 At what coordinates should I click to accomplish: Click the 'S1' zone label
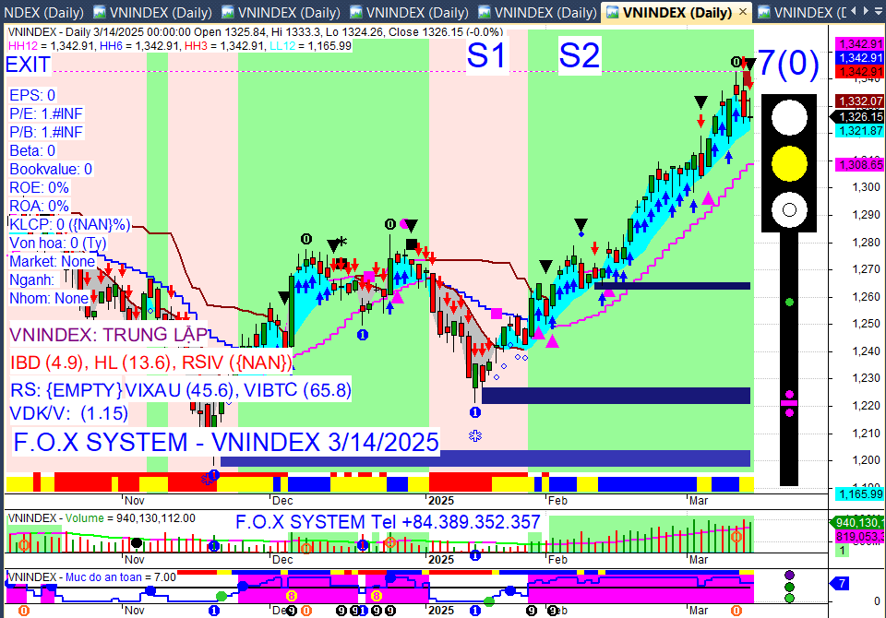[x=486, y=56]
